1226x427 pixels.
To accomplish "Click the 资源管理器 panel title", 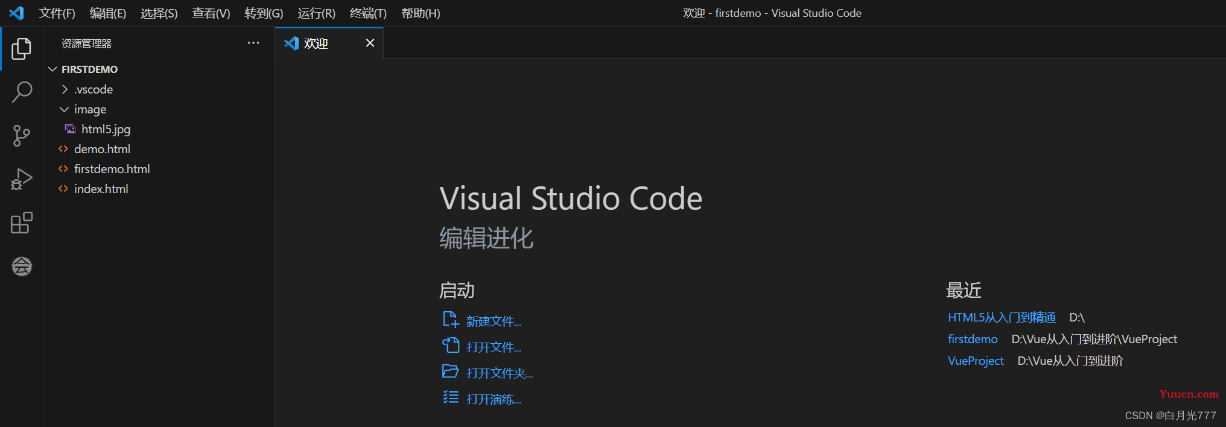I will tap(86, 43).
